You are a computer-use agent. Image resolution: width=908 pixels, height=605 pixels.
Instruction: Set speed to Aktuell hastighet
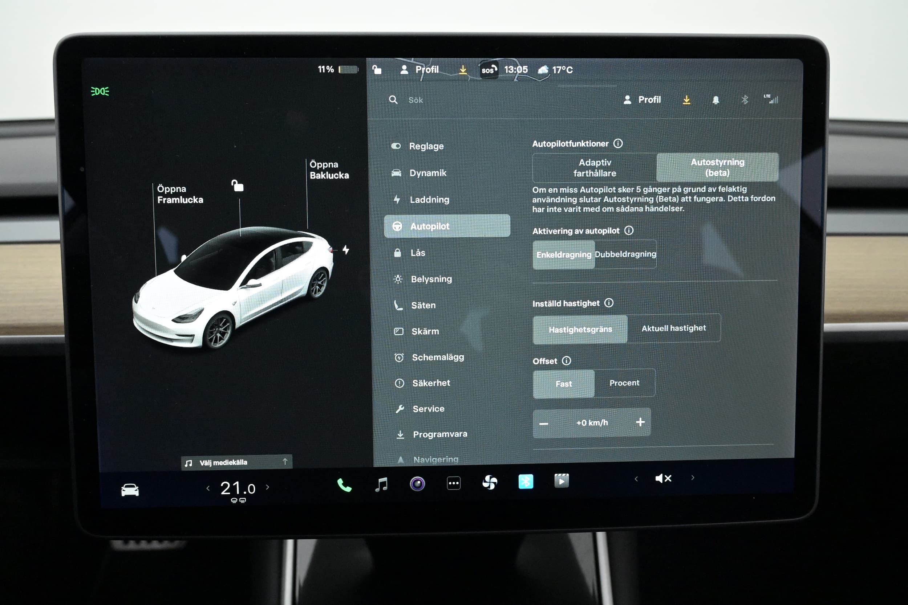[674, 328]
